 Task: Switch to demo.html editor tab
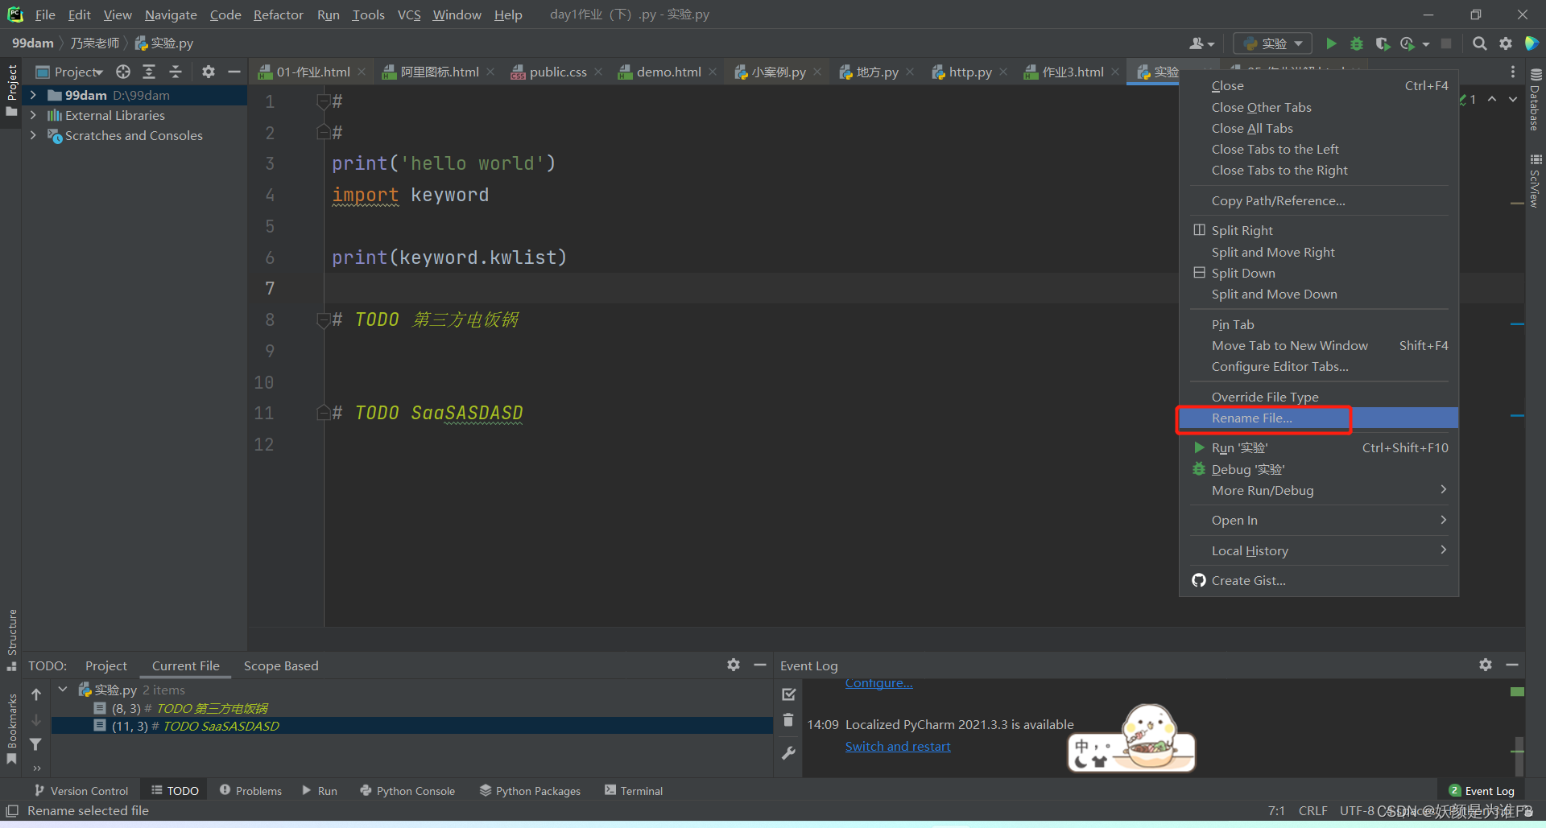click(x=668, y=72)
